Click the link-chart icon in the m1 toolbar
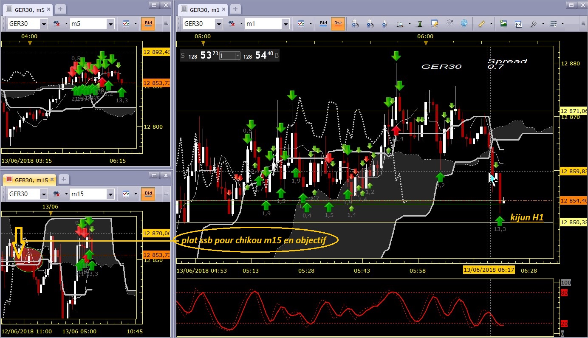 coord(232,24)
